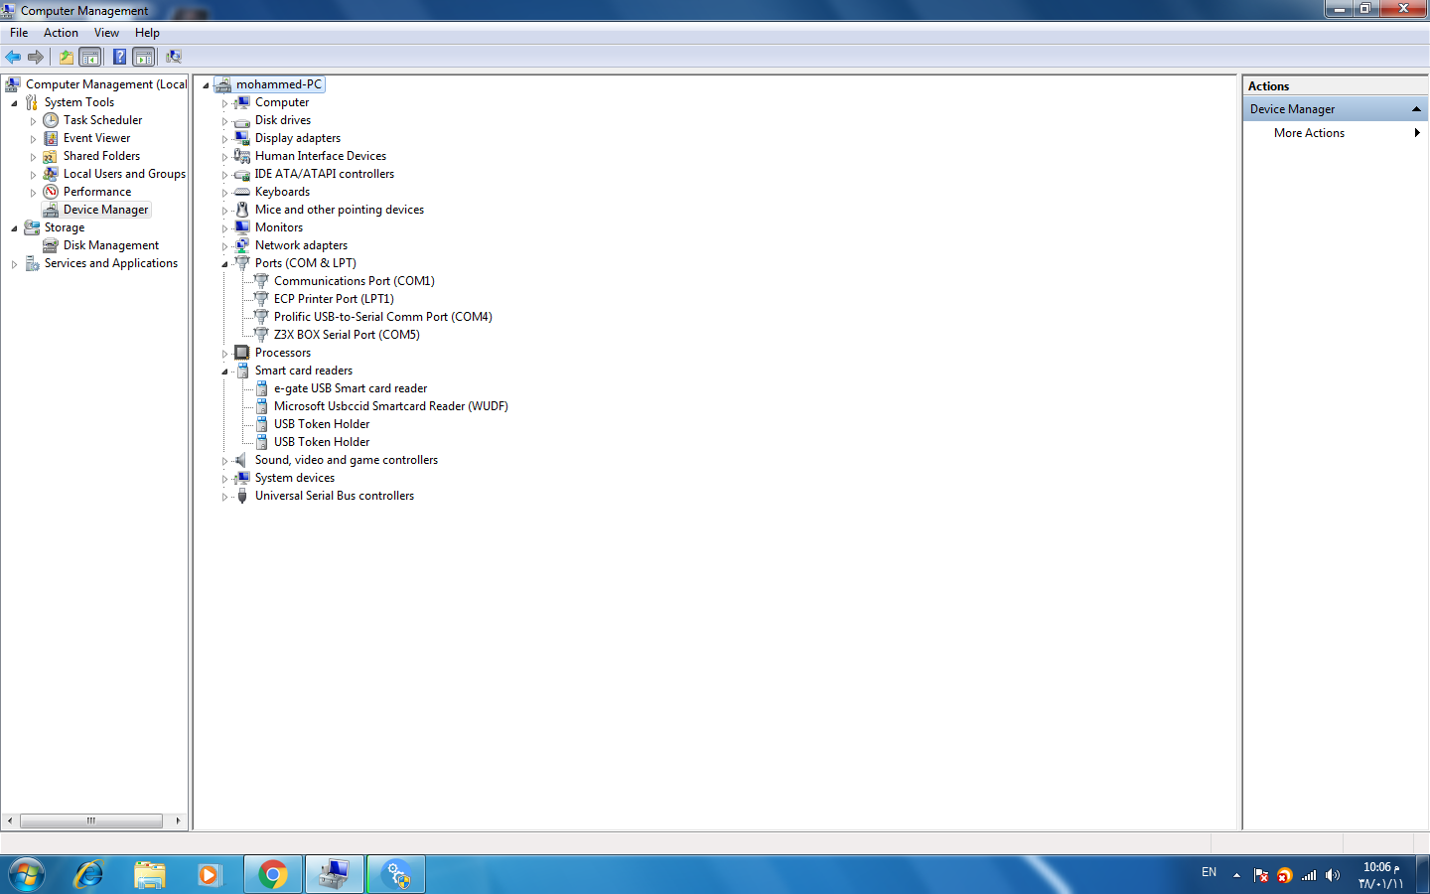Open the Help menu

(147, 33)
